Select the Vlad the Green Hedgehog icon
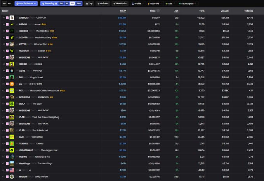The height and width of the screenshot is (181, 264). pyautogui.click(x=12, y=117)
